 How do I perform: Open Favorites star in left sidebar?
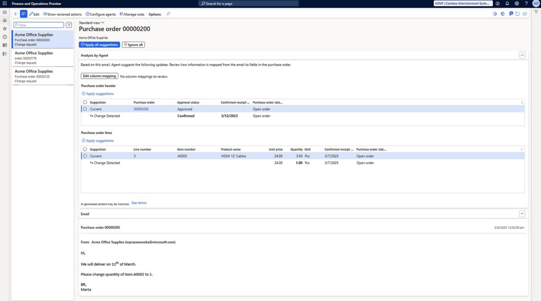pos(5,28)
